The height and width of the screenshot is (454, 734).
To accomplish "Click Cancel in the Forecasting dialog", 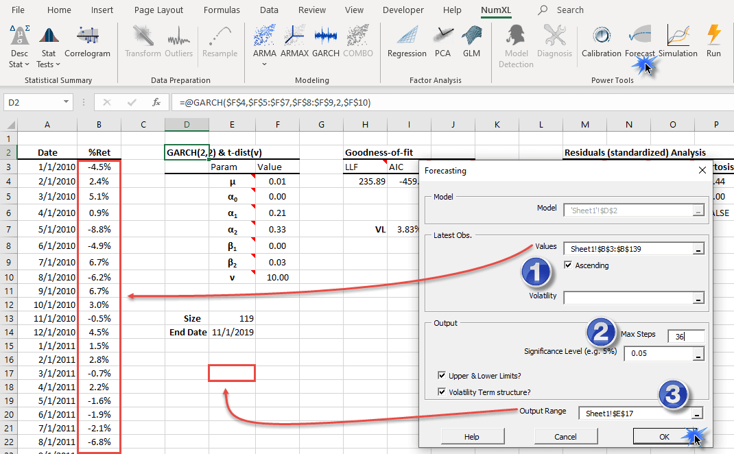I will [565, 437].
